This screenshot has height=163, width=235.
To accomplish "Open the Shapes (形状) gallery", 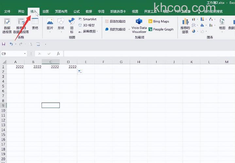I will click(x=61, y=25).
